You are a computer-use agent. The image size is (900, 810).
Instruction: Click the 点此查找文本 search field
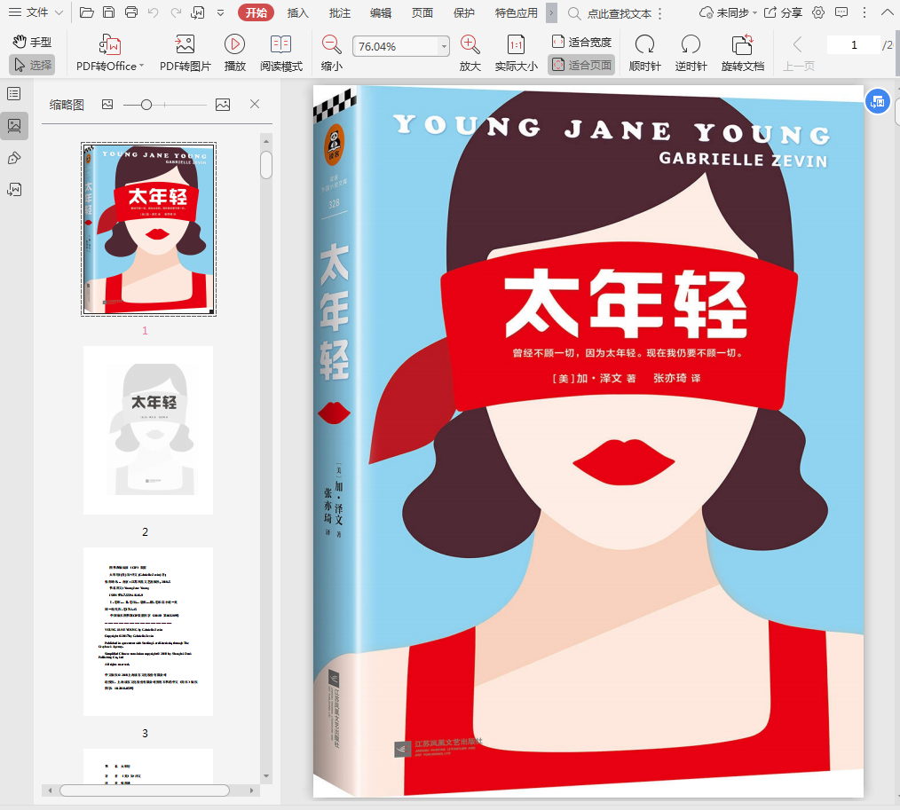(x=620, y=13)
